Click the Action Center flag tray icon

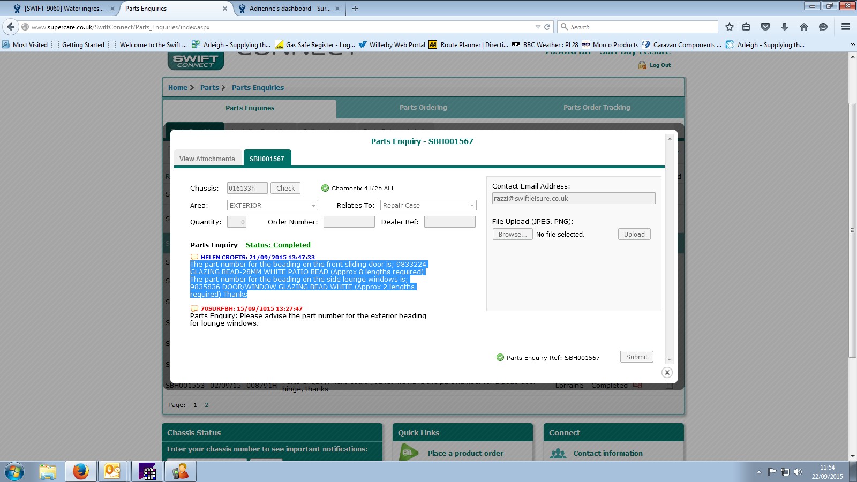[772, 472]
